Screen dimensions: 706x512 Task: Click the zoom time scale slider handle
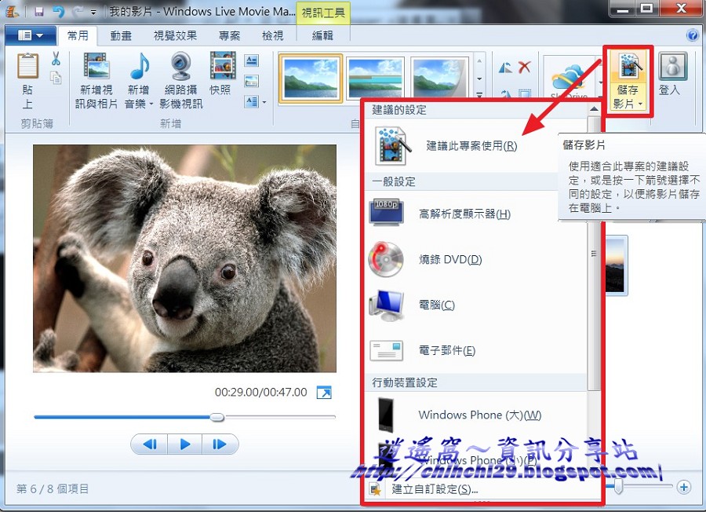point(619,486)
